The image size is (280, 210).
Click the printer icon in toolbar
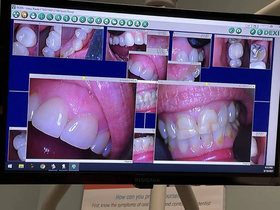137,24
